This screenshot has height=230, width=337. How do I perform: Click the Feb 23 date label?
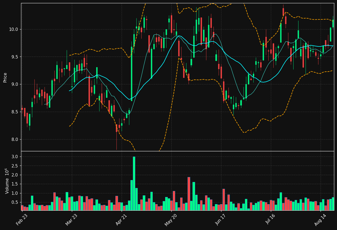click(22, 220)
